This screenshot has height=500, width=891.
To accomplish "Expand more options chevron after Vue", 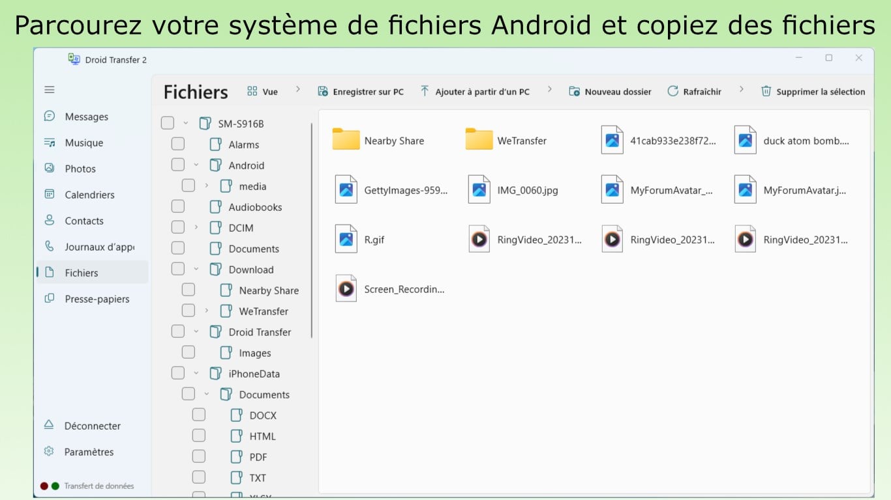I will (298, 89).
